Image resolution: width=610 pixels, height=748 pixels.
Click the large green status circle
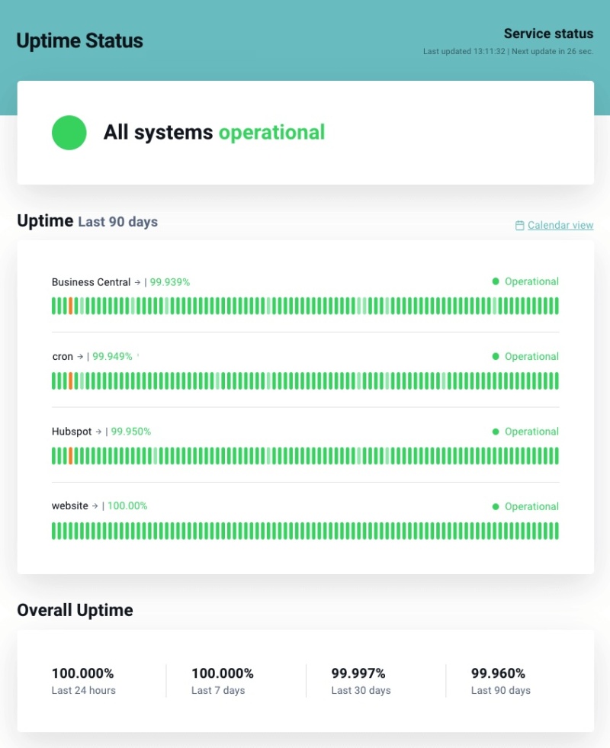[x=69, y=133]
